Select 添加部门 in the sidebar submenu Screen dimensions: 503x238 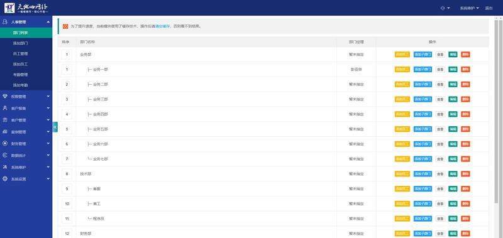(20, 43)
